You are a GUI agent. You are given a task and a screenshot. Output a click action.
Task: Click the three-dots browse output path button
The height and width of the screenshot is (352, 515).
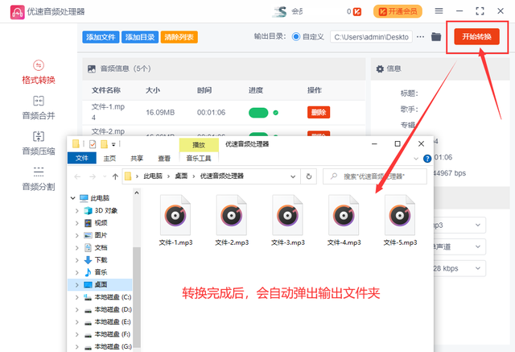(420, 37)
